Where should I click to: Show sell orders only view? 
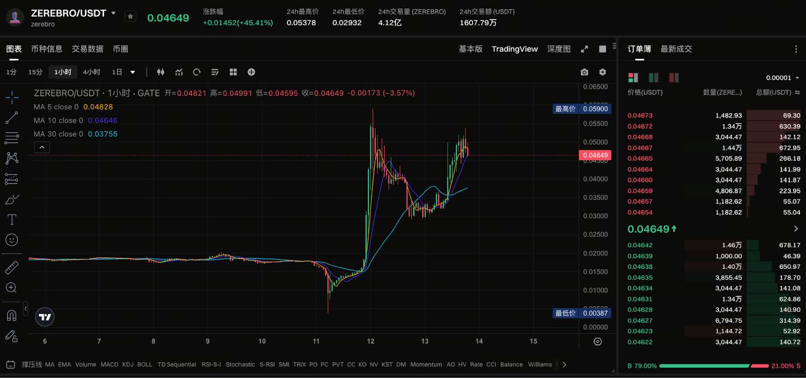tap(674, 77)
